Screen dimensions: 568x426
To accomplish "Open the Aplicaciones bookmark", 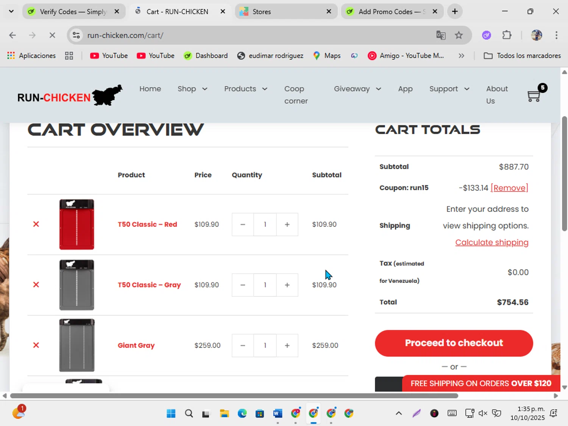I will (x=31, y=56).
